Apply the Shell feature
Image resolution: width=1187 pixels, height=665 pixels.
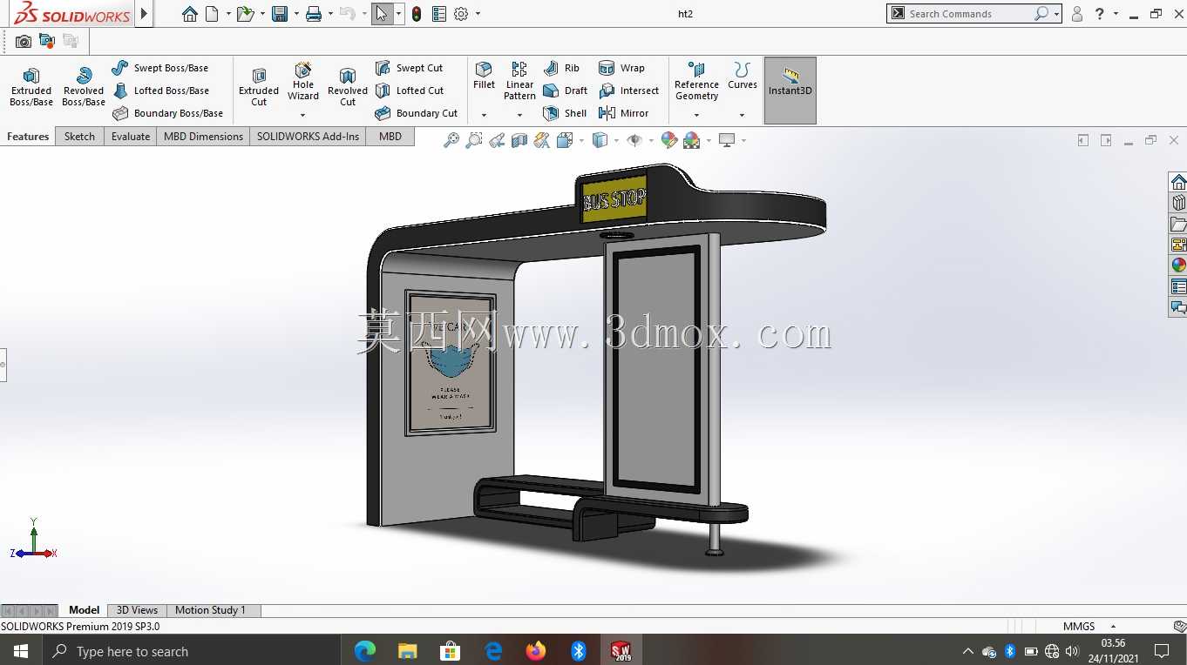pos(564,113)
